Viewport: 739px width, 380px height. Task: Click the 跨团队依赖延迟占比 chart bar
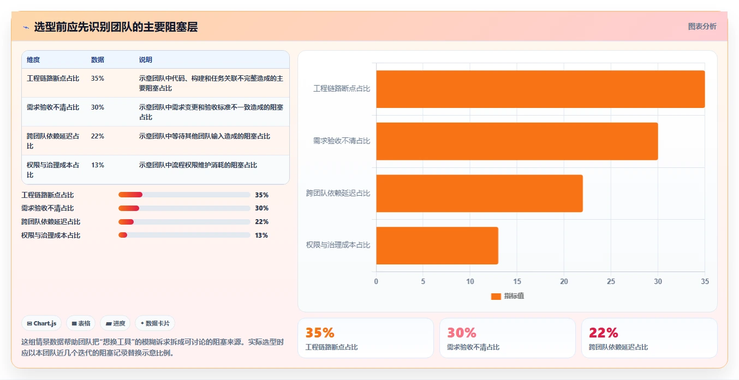(x=479, y=193)
